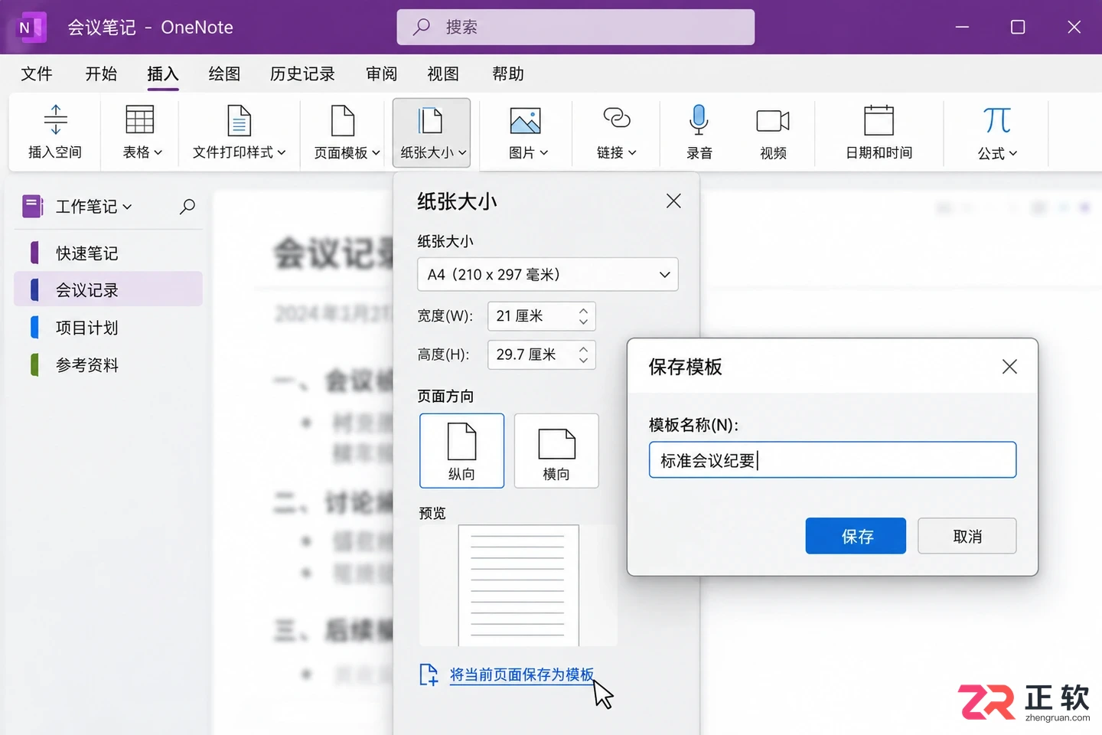
Task: Open the 快速笔记 section
Action: click(x=109, y=253)
